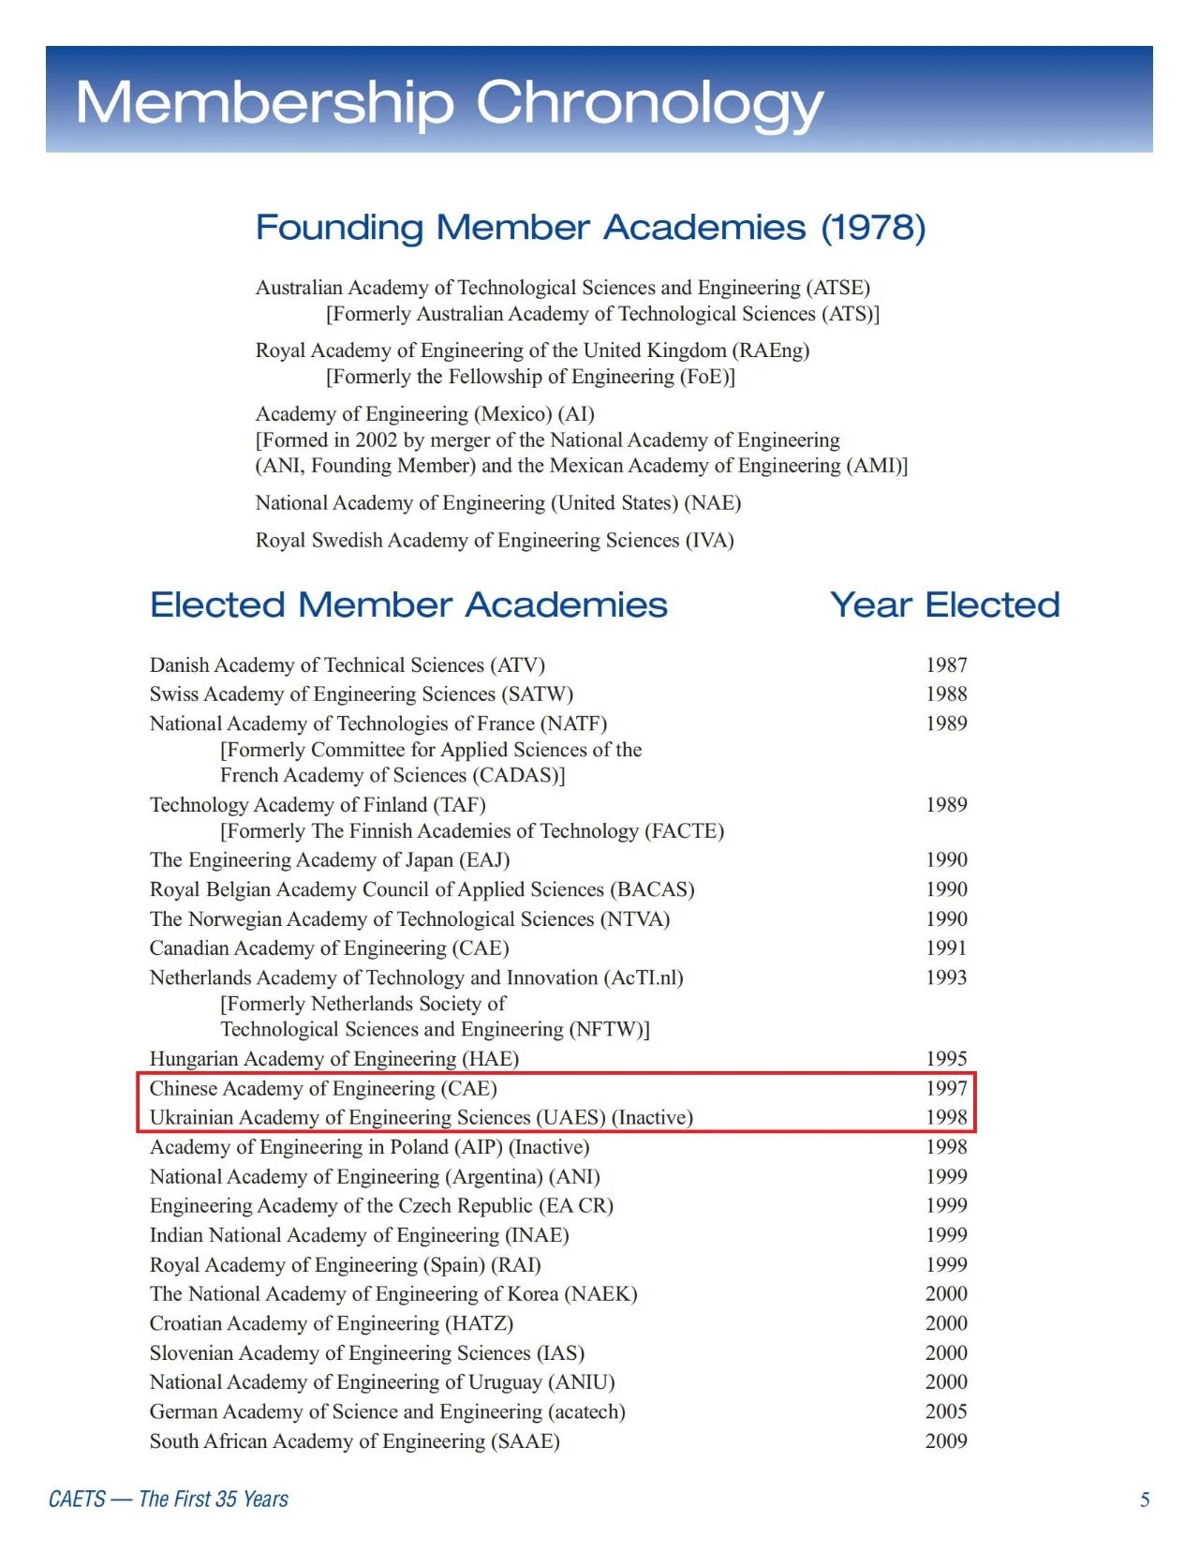Click Swiss Academy of Engineering Sciences (SATW)
Screen dimensions: 1199x1552
tap(362, 694)
